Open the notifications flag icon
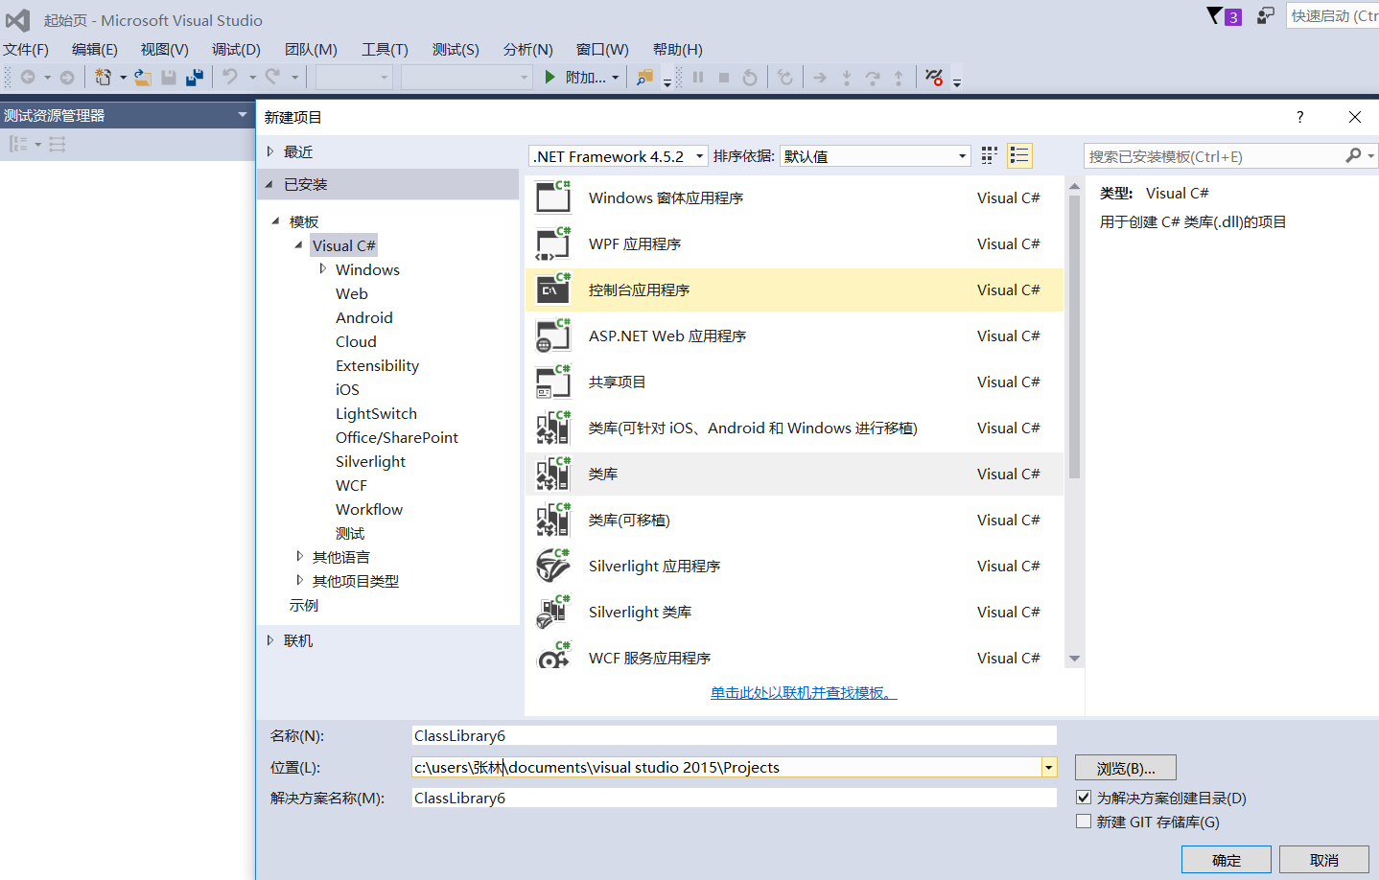The height and width of the screenshot is (880, 1379). [x=1224, y=16]
